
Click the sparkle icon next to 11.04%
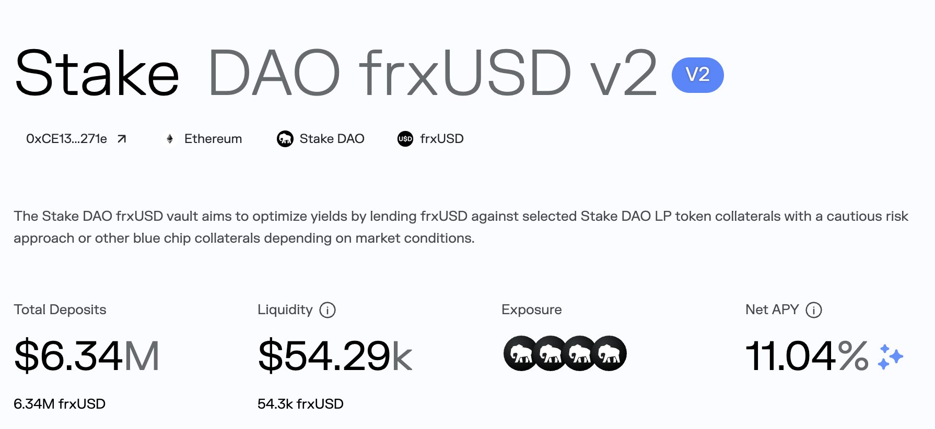click(x=890, y=356)
